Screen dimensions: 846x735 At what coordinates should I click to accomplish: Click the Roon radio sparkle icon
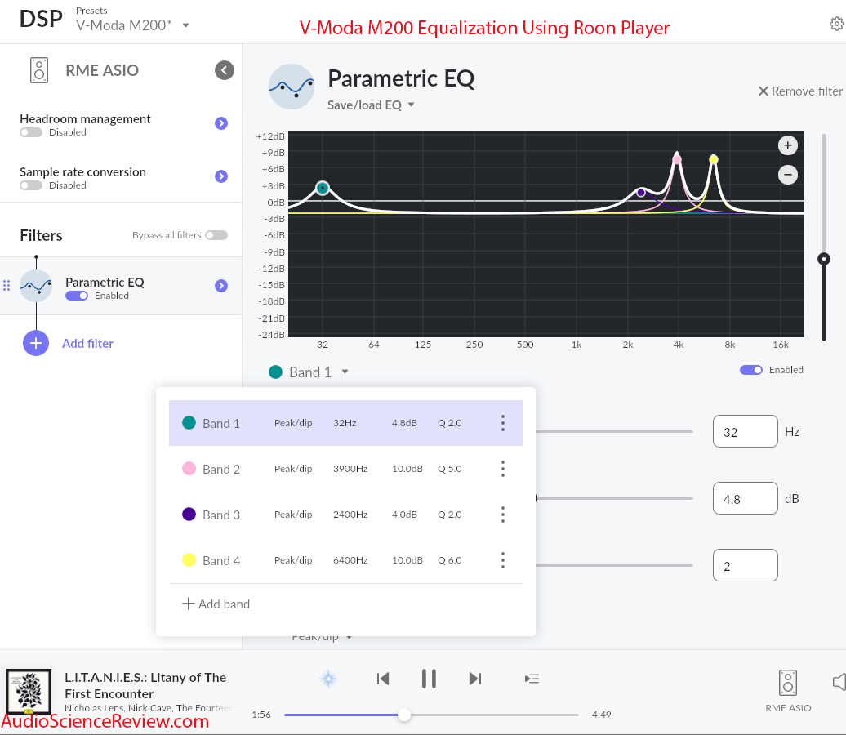point(328,679)
